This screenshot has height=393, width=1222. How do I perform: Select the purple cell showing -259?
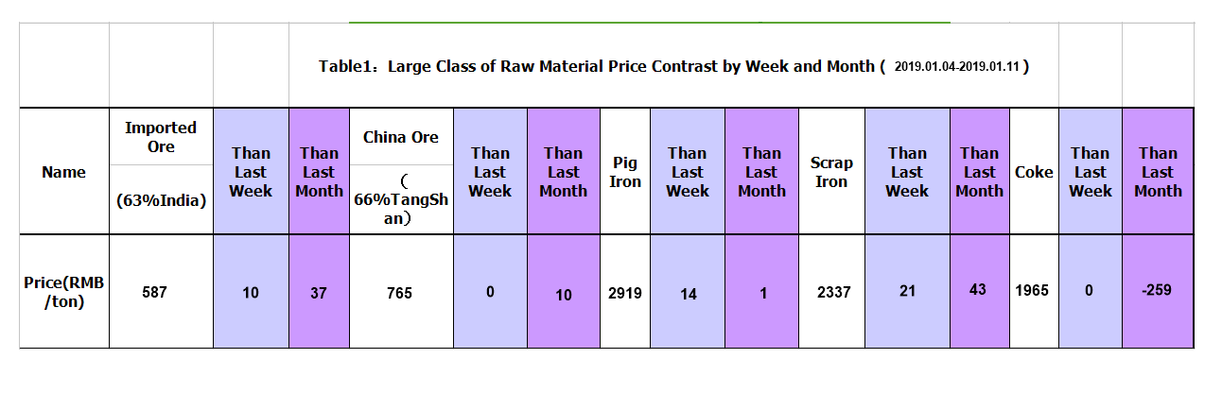click(1156, 290)
